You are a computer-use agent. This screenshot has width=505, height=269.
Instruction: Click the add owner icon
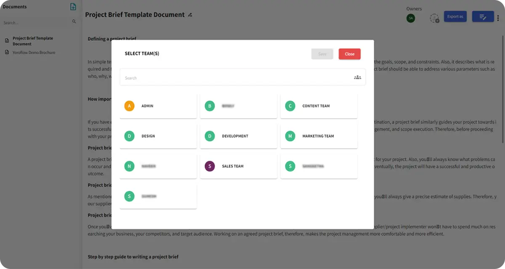pos(434,19)
